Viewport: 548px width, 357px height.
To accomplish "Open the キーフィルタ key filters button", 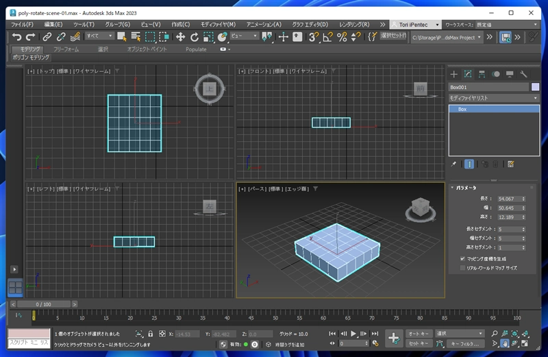I will coord(465,344).
